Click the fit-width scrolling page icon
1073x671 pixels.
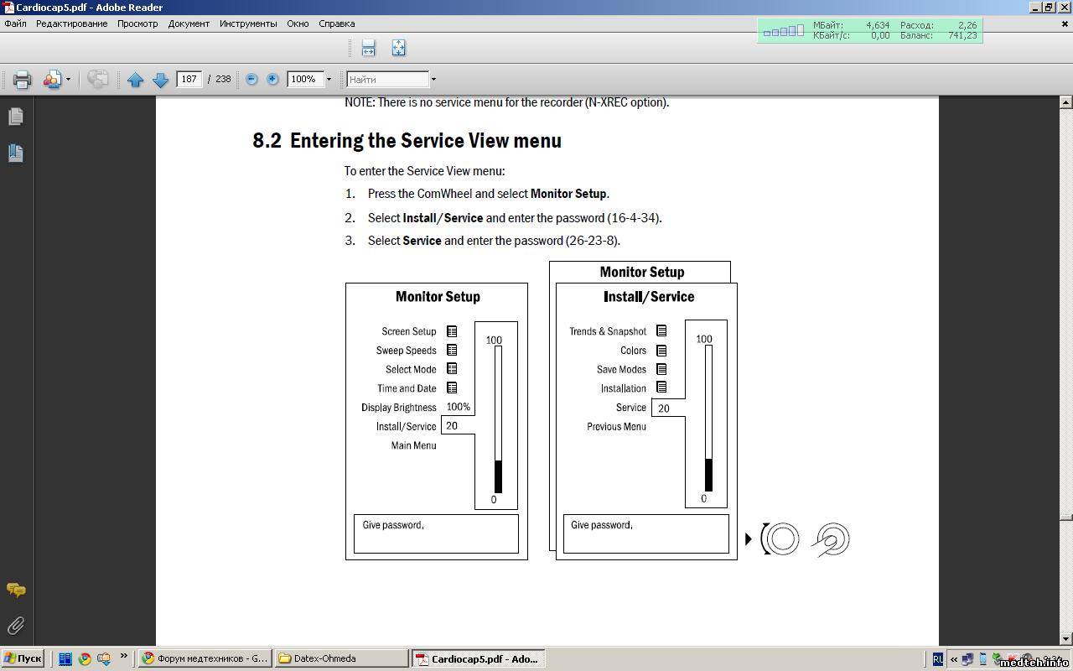[368, 48]
